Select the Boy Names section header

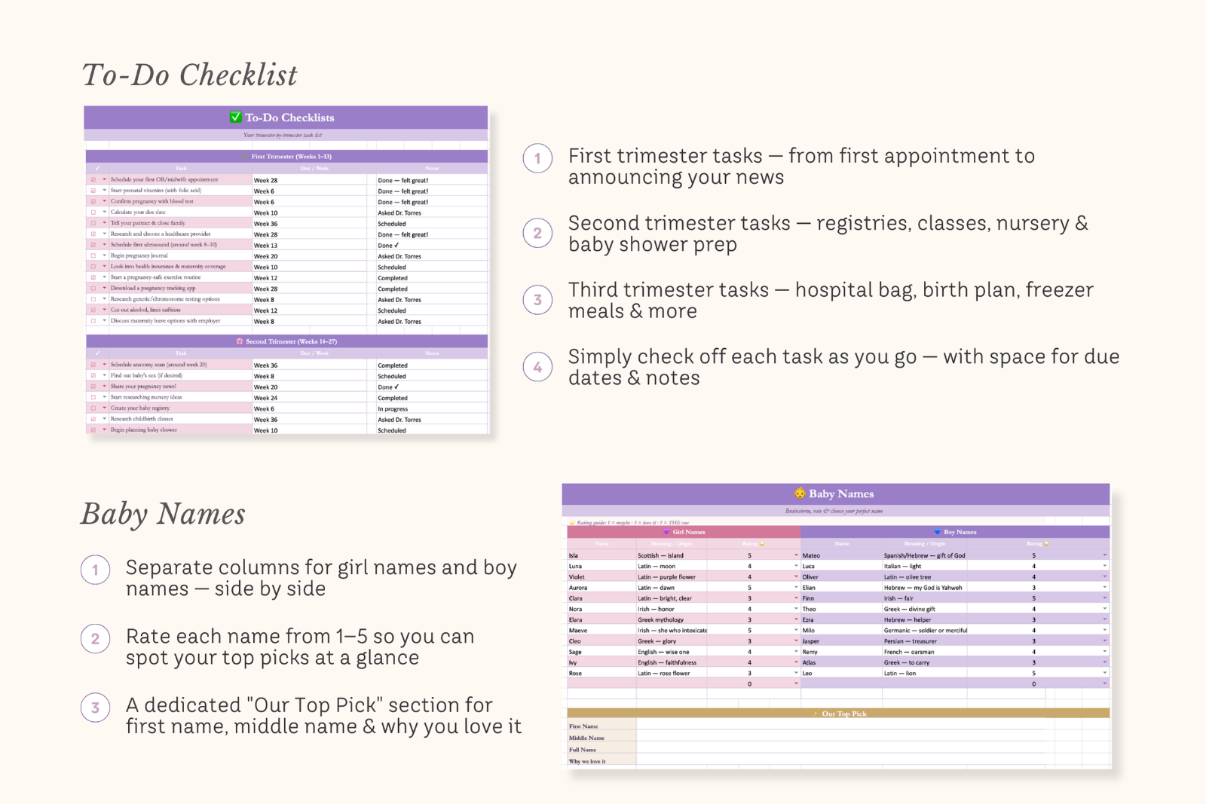click(959, 532)
